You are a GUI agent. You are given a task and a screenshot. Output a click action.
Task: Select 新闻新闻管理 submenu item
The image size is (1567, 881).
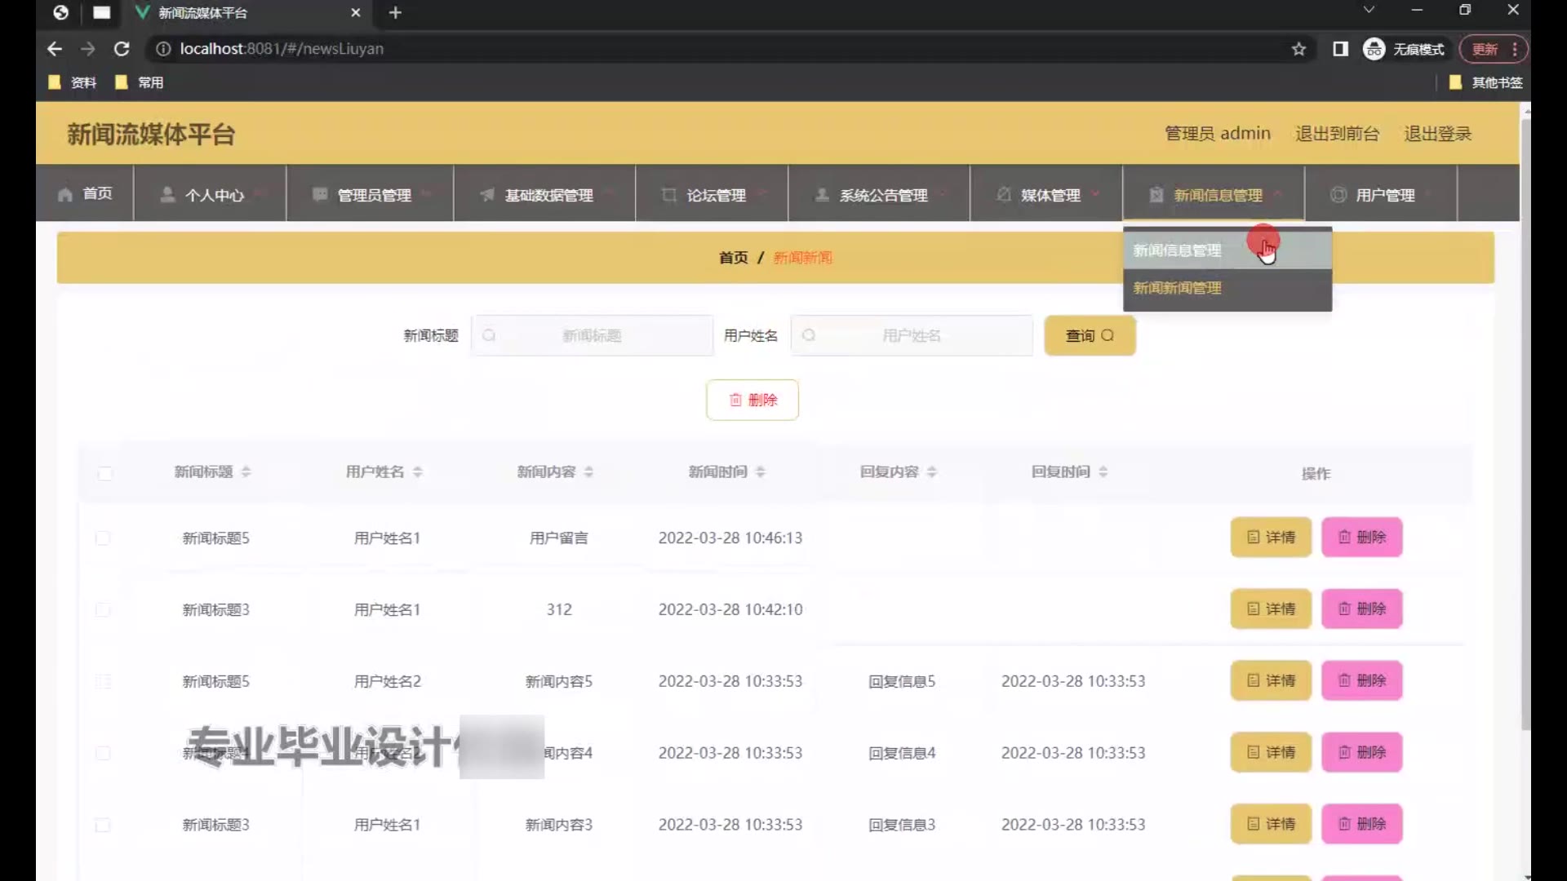tap(1177, 288)
